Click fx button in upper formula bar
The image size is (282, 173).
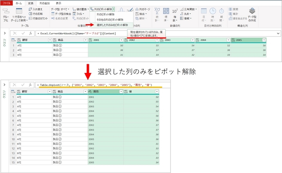coord(31,33)
